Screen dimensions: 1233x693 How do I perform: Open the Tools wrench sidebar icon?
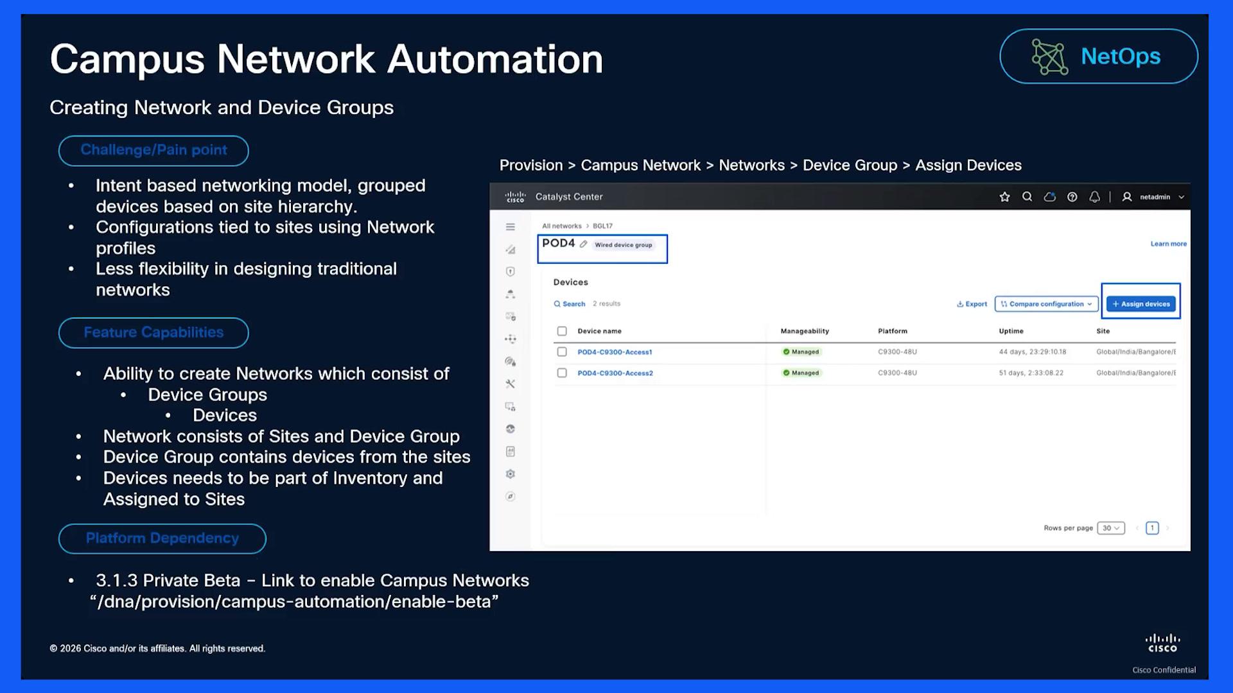(511, 384)
